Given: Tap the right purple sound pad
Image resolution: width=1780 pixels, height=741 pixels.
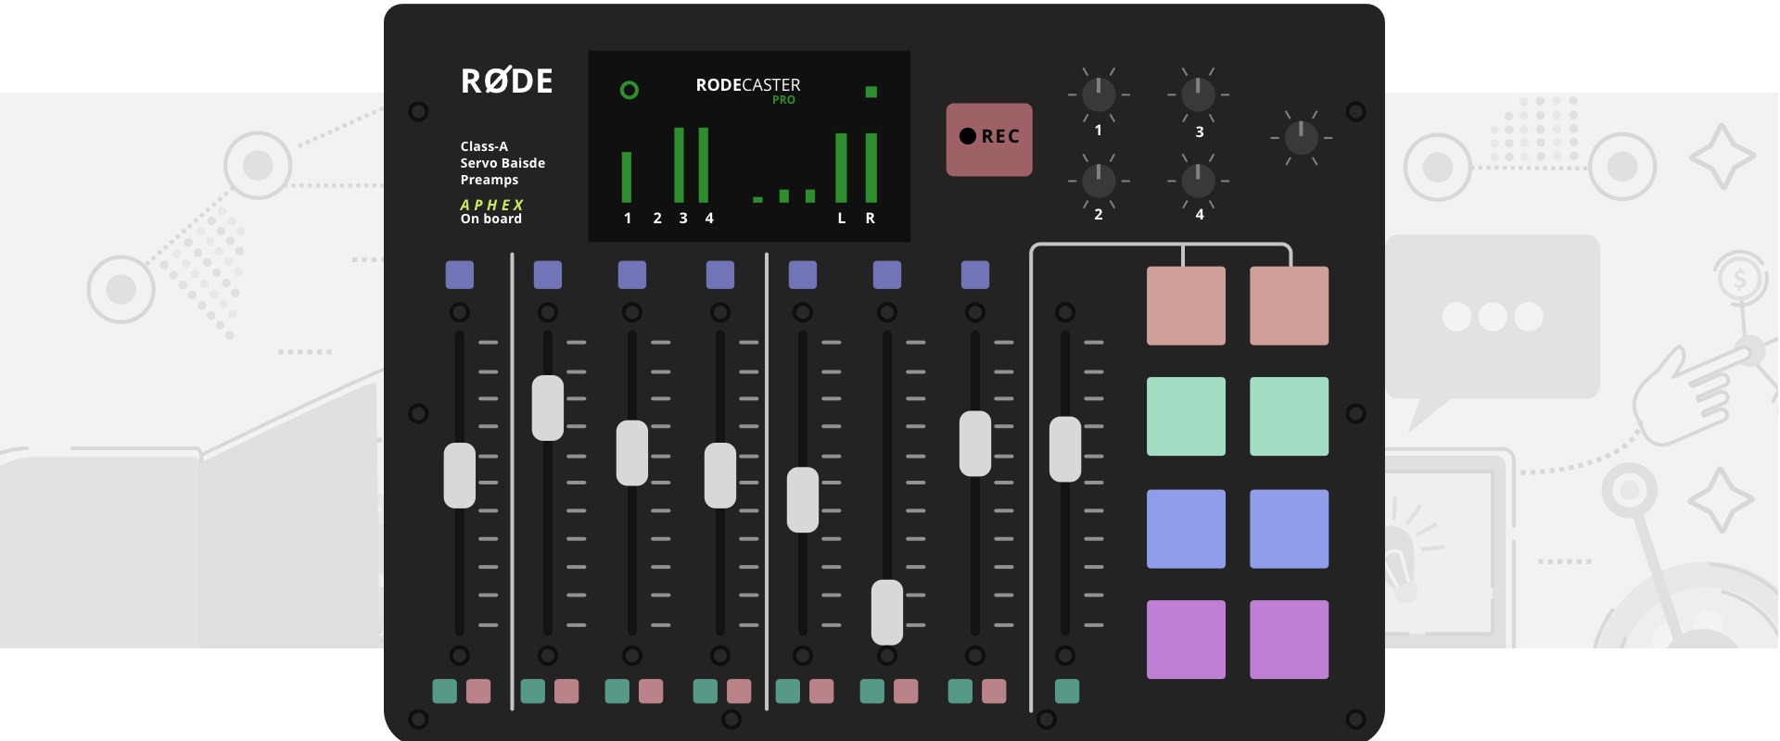Looking at the screenshot, I should (1289, 639).
